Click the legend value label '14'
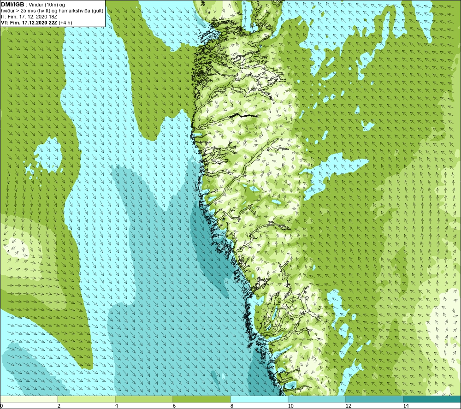 coord(406,406)
